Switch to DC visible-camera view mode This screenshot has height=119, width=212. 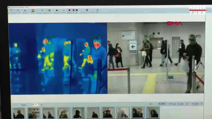click(77, 11)
